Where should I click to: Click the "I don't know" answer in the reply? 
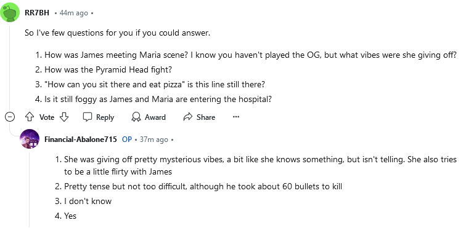tap(88, 202)
